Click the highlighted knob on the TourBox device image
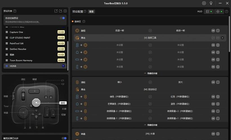This screenshot has width=231, height=140. 36,102
